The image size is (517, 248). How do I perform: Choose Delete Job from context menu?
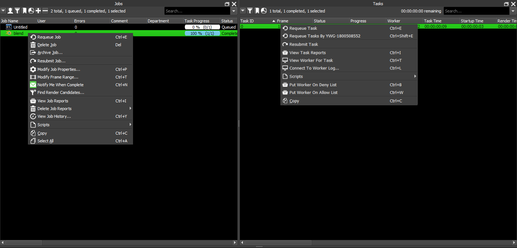point(80,45)
